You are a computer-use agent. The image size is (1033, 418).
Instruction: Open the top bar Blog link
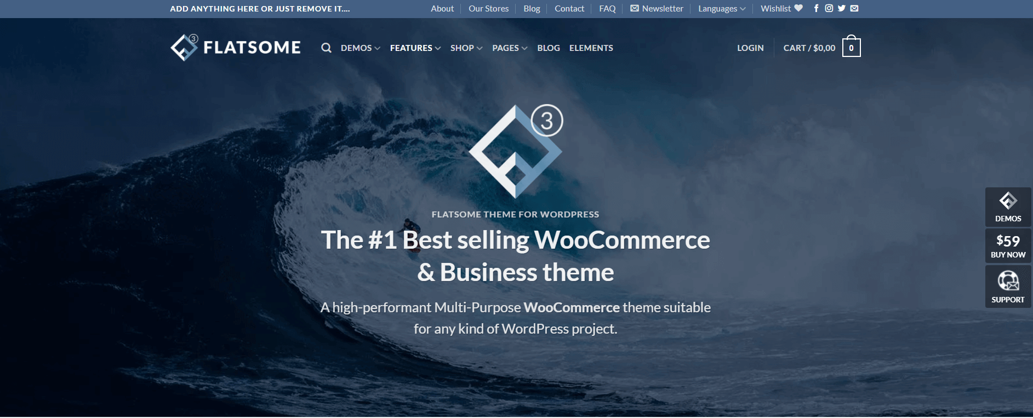click(532, 8)
